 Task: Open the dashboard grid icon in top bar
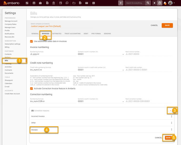click(x=27, y=3)
